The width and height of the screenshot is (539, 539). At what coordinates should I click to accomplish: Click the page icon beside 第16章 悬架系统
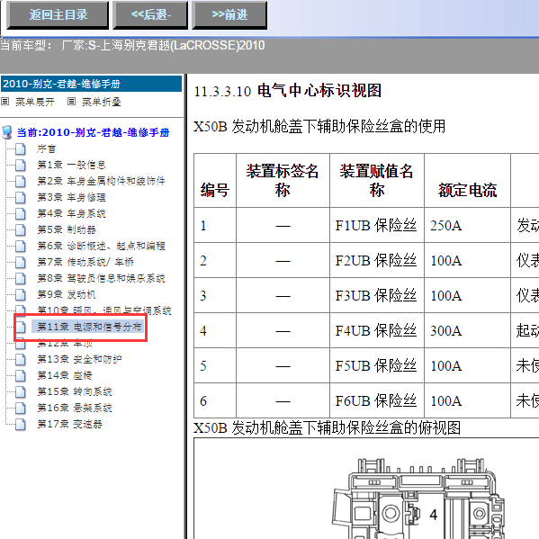click(x=21, y=408)
